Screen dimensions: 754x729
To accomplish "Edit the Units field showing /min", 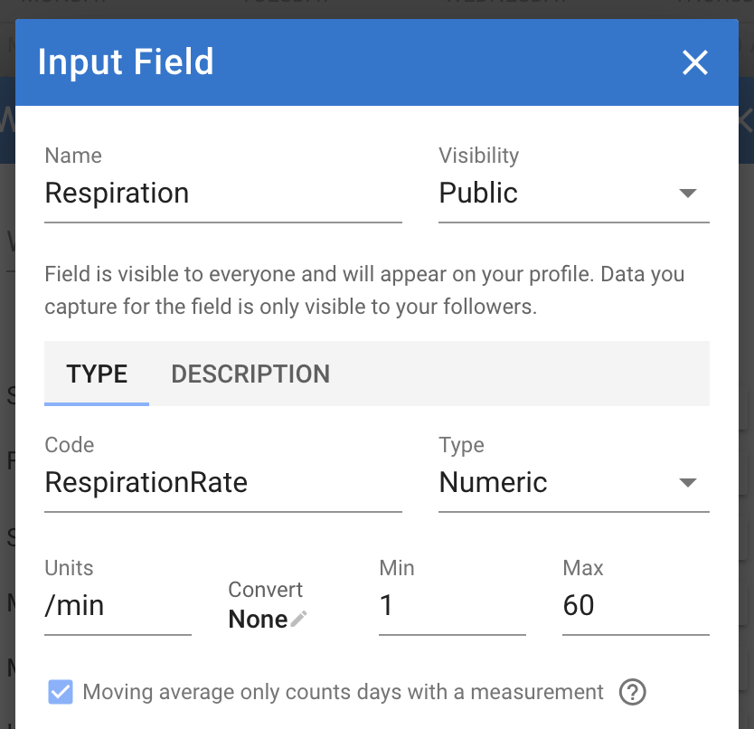I will pos(118,605).
